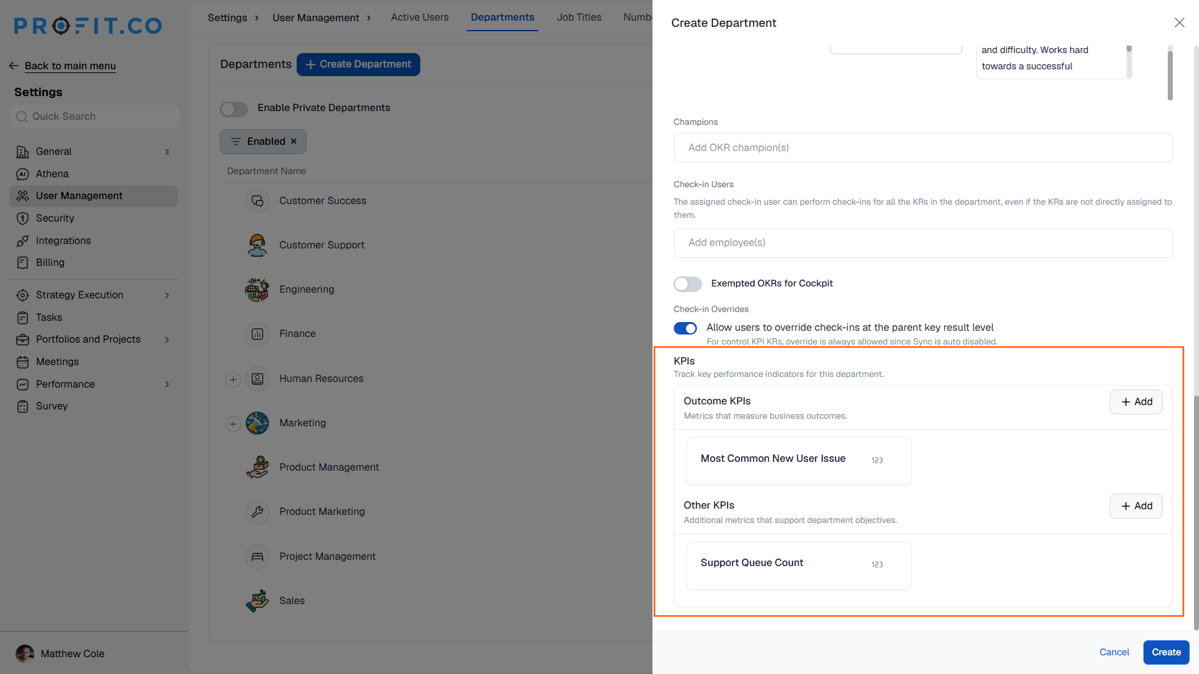Viewport: 1199px width, 674px height.
Task: Click the Integrations plug icon
Action: point(22,241)
